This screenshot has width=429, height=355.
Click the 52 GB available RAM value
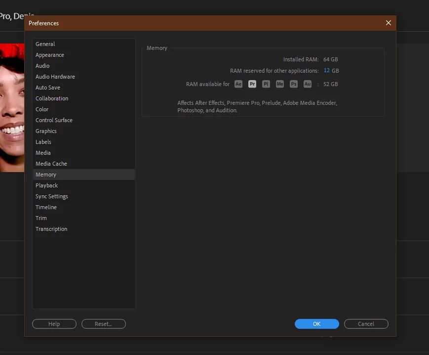tap(330, 84)
